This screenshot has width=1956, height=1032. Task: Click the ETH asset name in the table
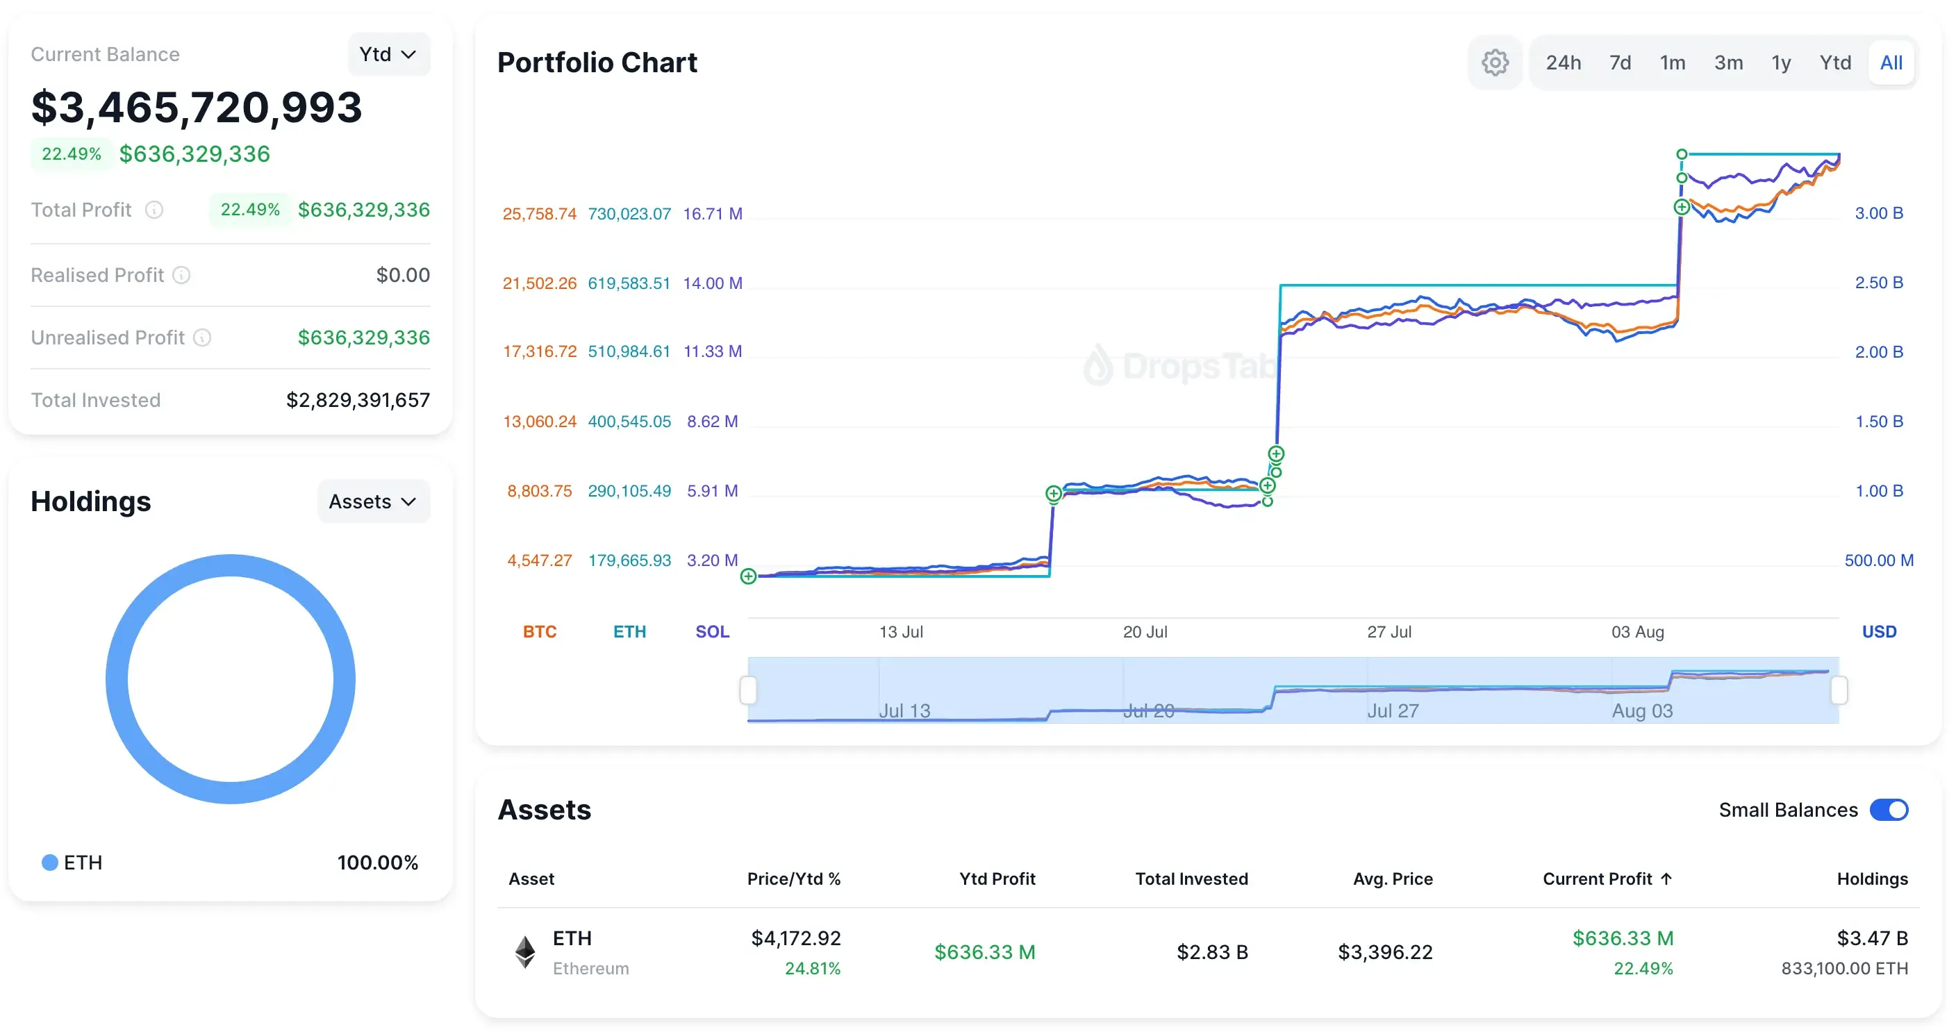(572, 938)
